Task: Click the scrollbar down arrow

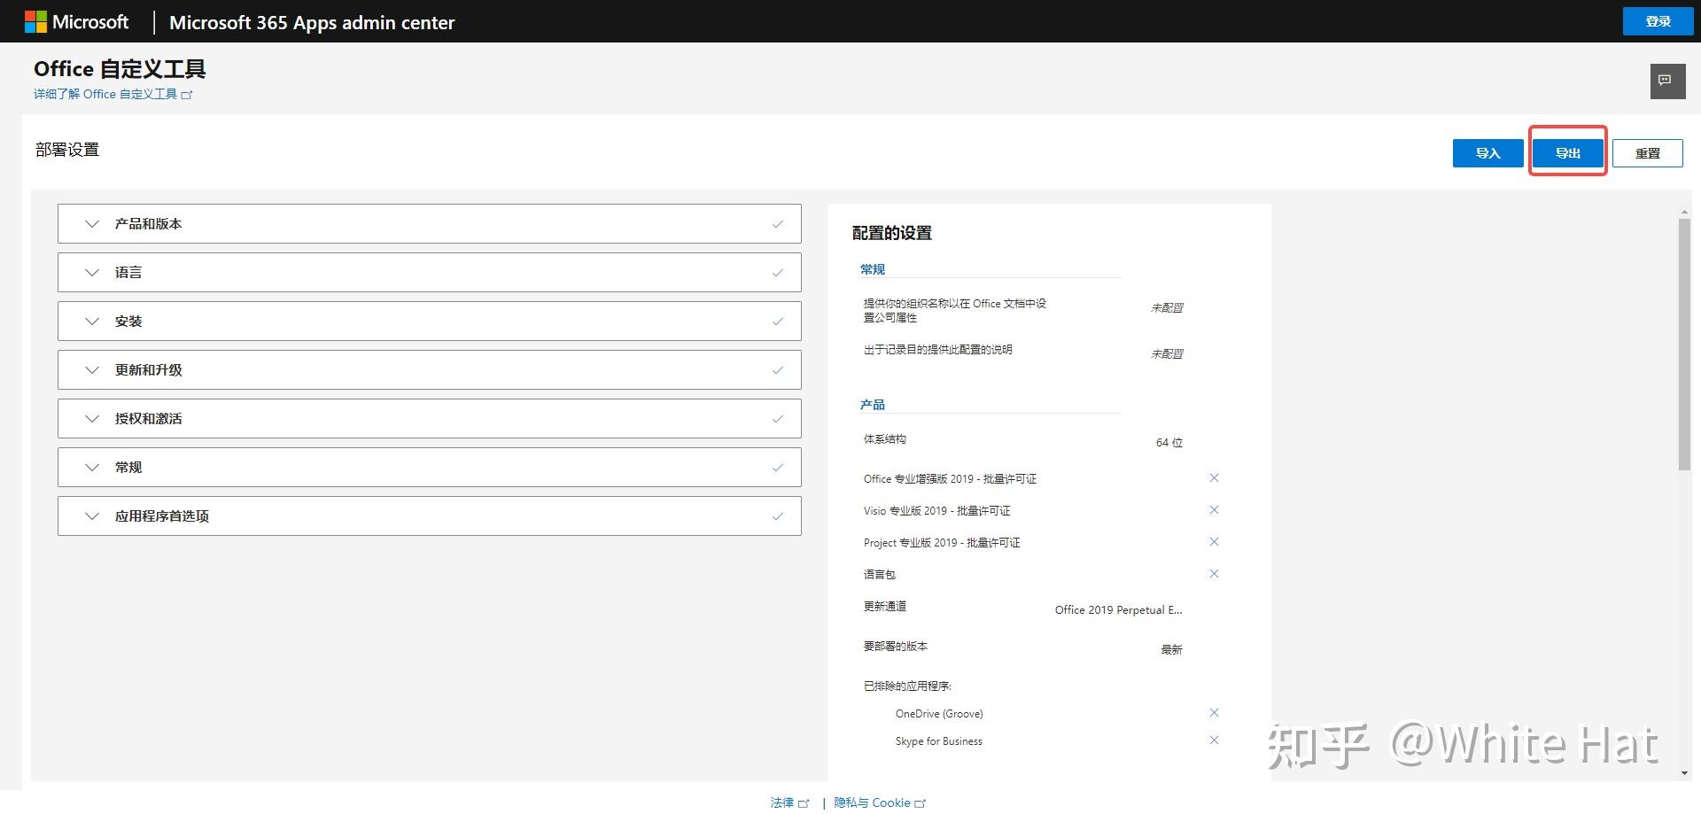Action: coord(1684,773)
